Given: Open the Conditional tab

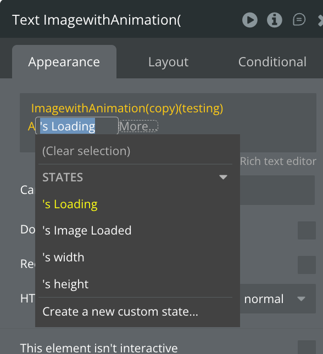Looking at the screenshot, I should [x=272, y=61].
